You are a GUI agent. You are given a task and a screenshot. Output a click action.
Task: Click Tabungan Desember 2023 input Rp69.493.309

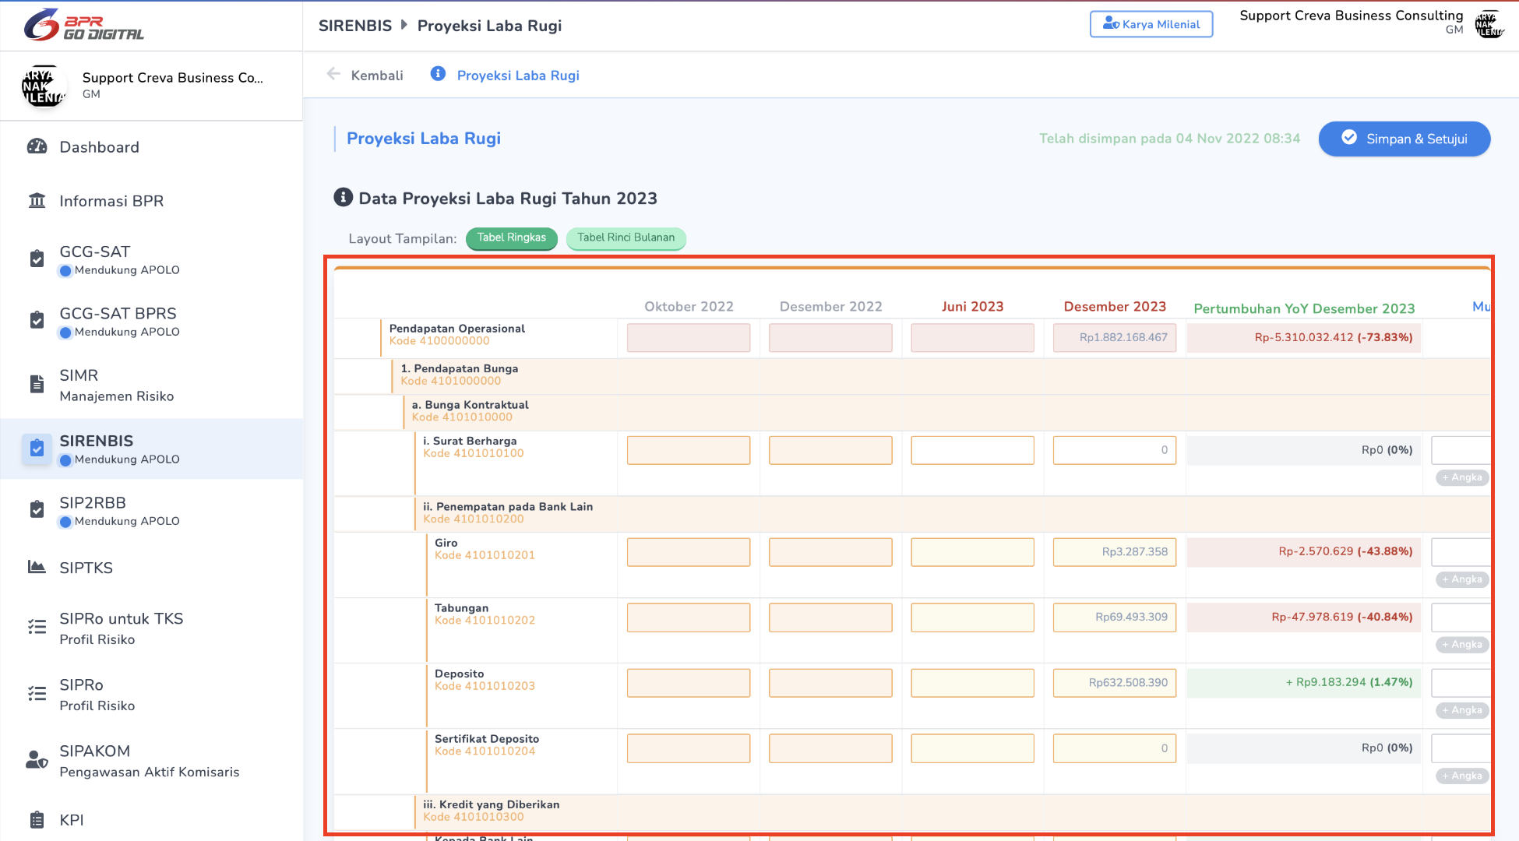pos(1114,618)
